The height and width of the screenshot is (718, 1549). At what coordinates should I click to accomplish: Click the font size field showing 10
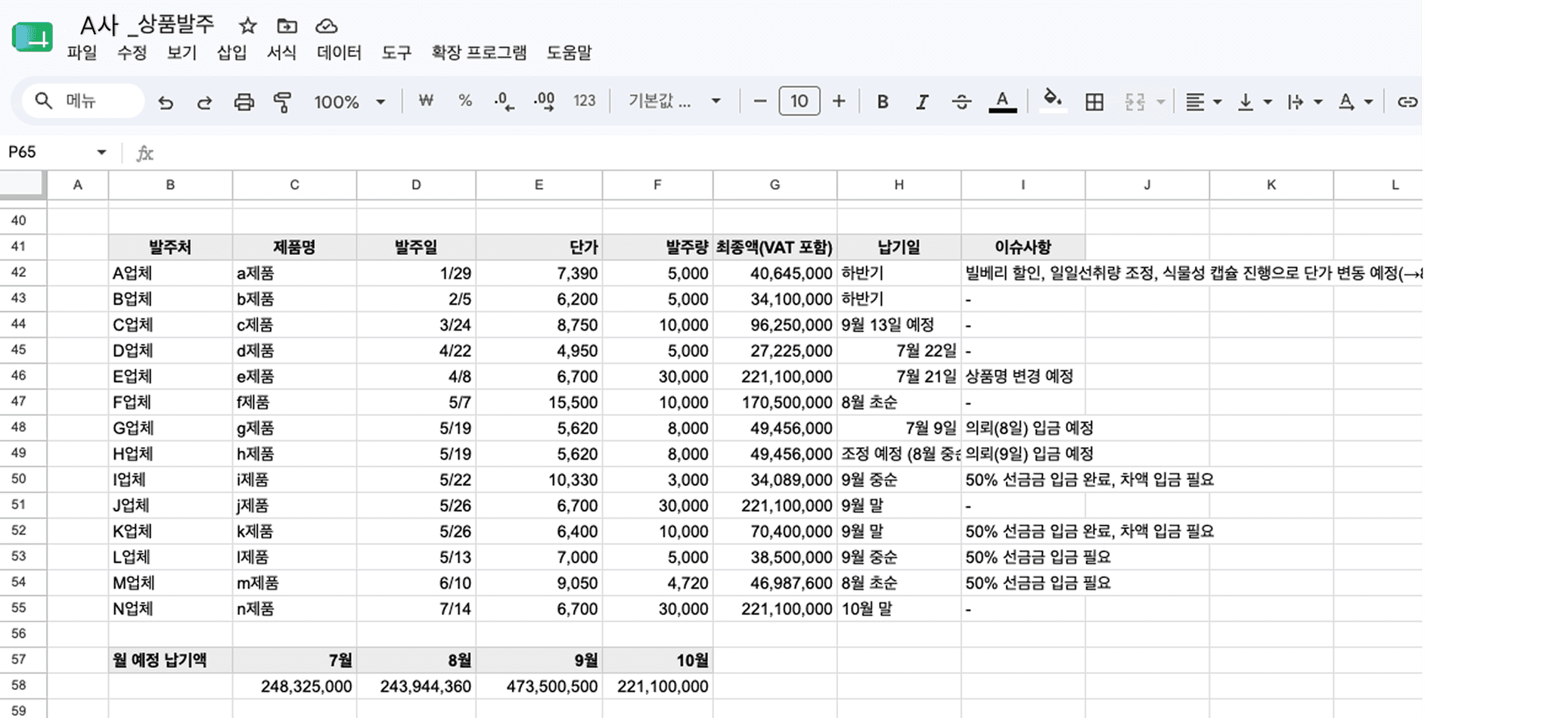tap(799, 101)
